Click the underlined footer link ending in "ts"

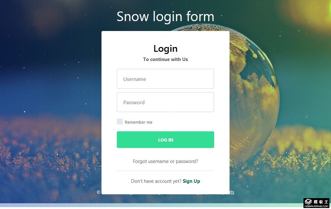pyautogui.click(x=232, y=192)
